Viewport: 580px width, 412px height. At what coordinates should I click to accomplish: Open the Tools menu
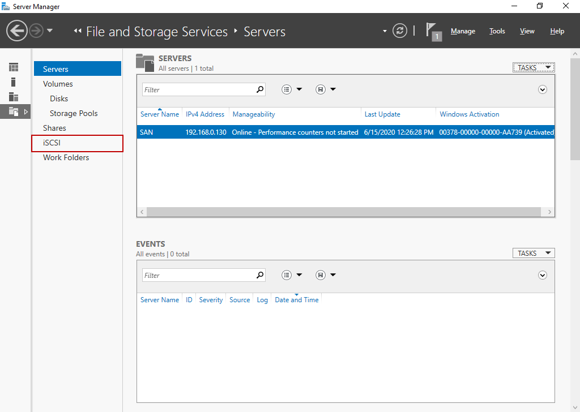(497, 31)
